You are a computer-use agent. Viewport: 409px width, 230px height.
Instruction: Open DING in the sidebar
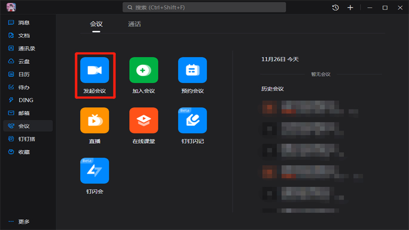(28, 100)
